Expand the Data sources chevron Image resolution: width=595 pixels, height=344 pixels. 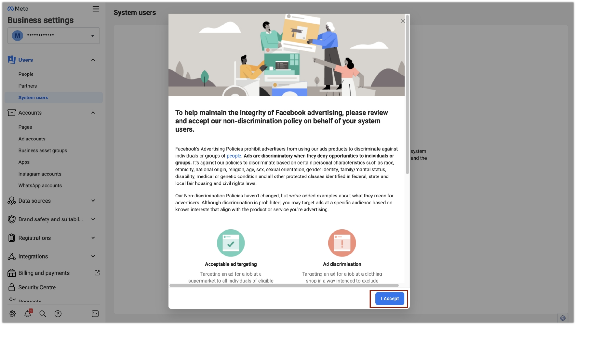pyautogui.click(x=93, y=201)
